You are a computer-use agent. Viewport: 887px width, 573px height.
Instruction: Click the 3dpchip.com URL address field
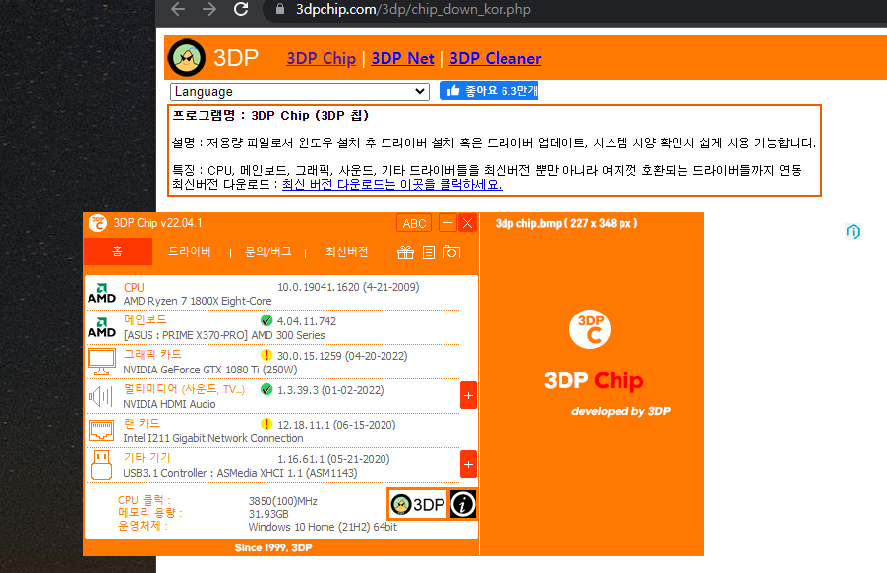413,10
